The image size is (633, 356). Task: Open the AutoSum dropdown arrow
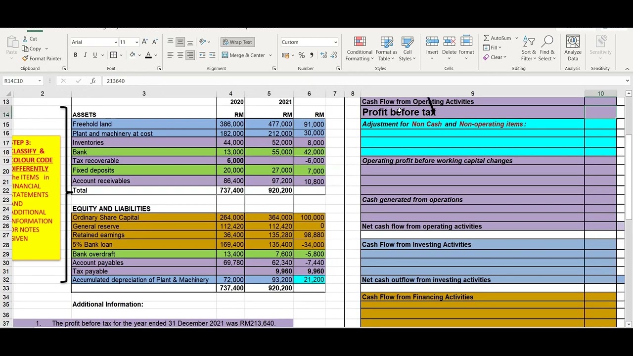tap(516, 38)
